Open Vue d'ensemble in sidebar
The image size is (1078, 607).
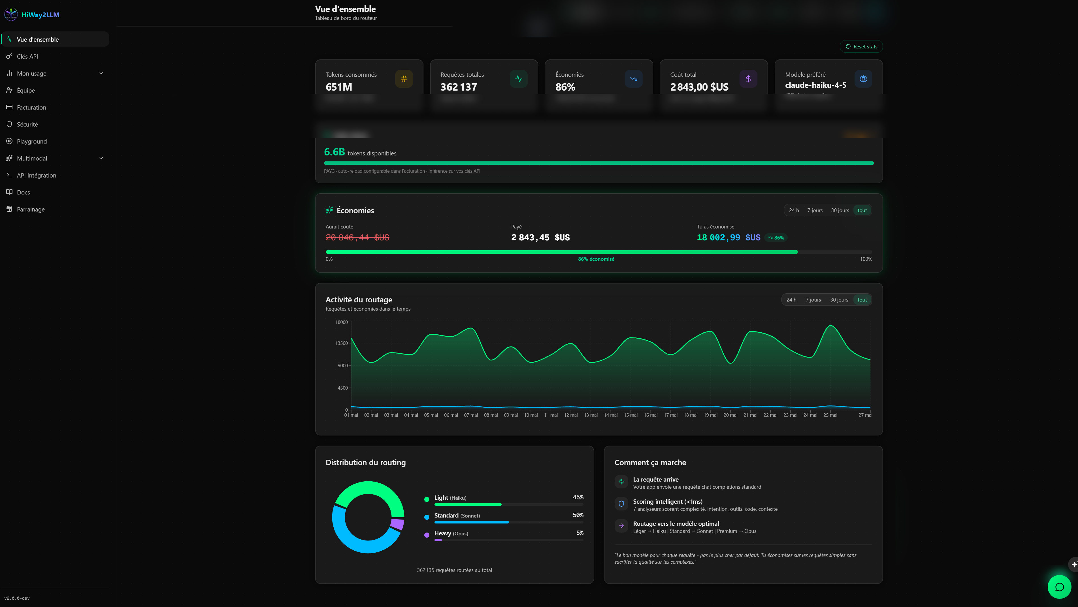pyautogui.click(x=55, y=39)
